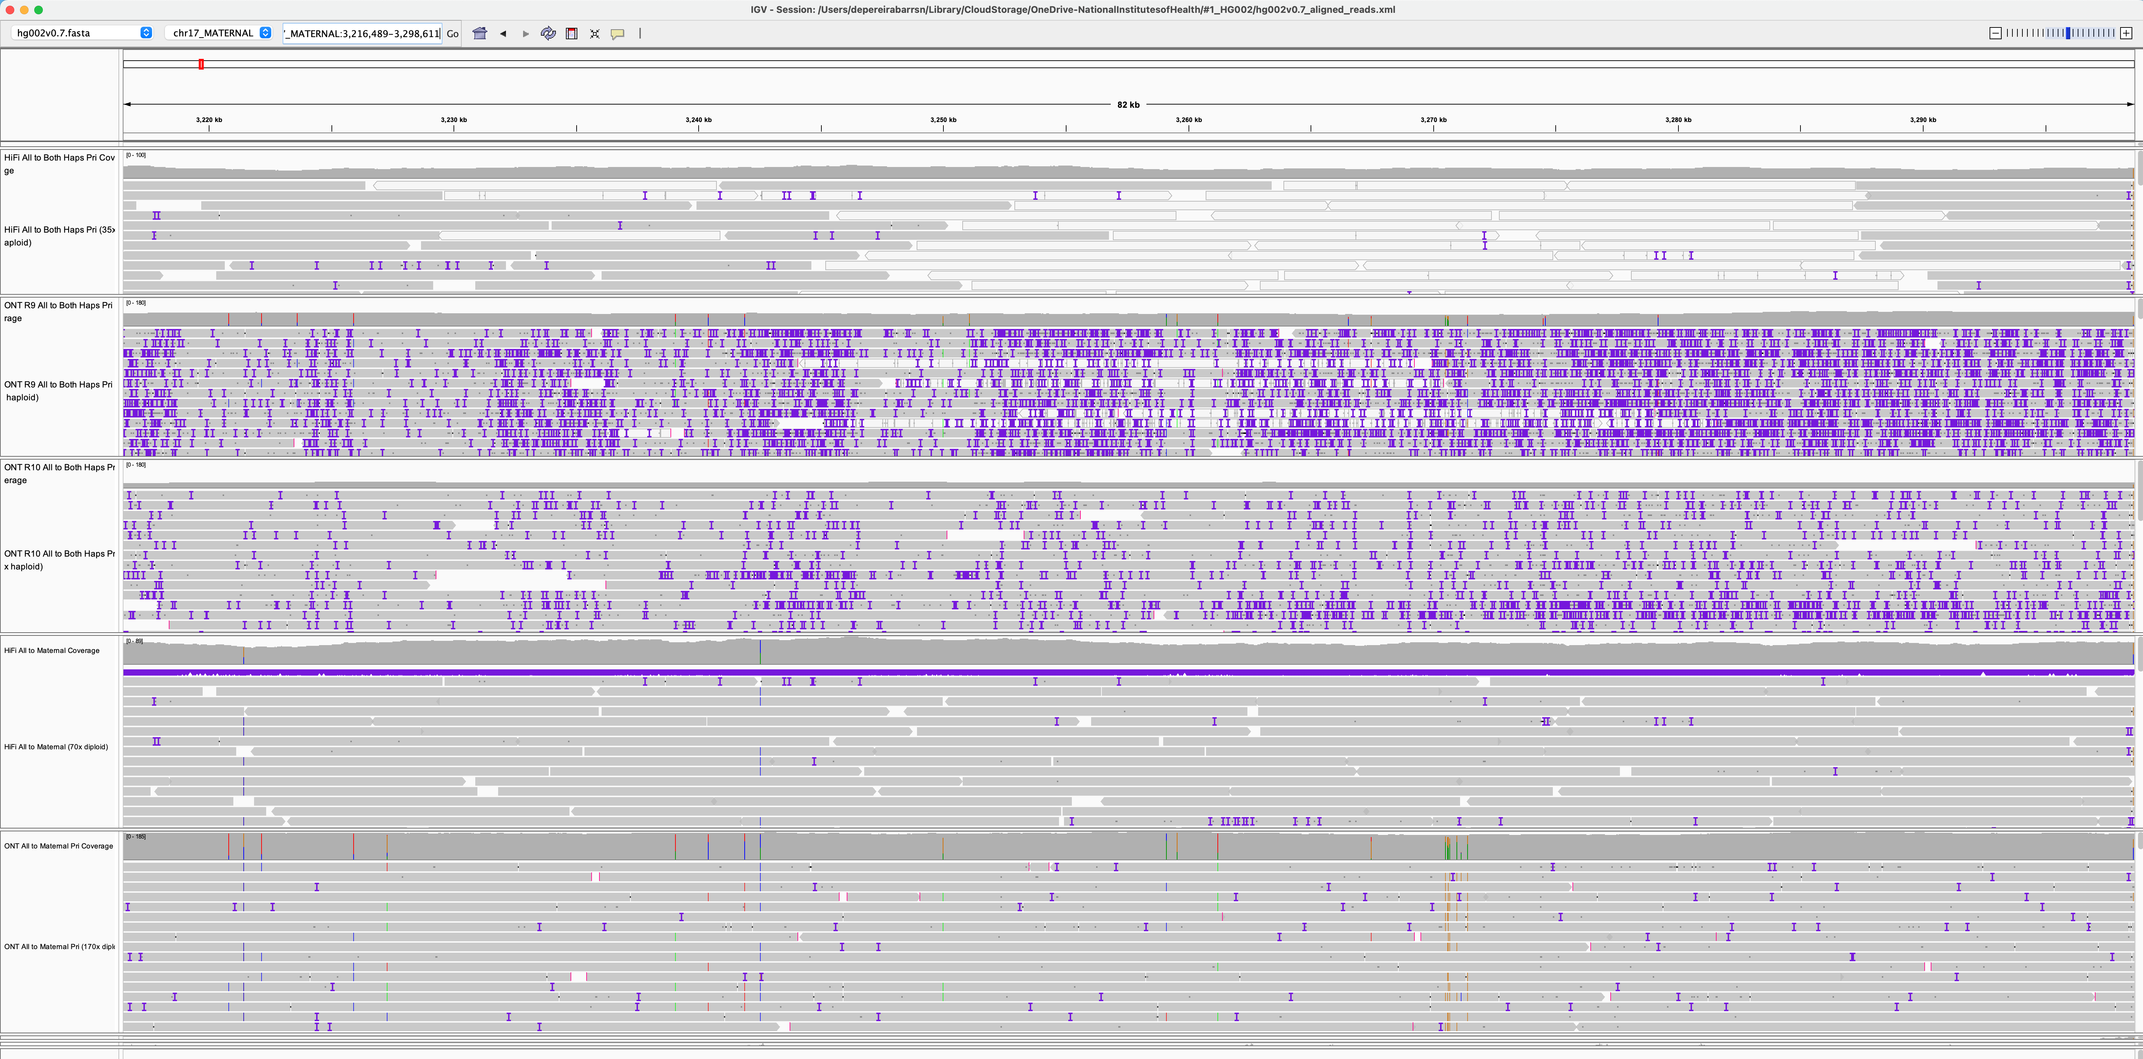
Task: Click the Resize tracks to fit window icon
Action: click(594, 33)
